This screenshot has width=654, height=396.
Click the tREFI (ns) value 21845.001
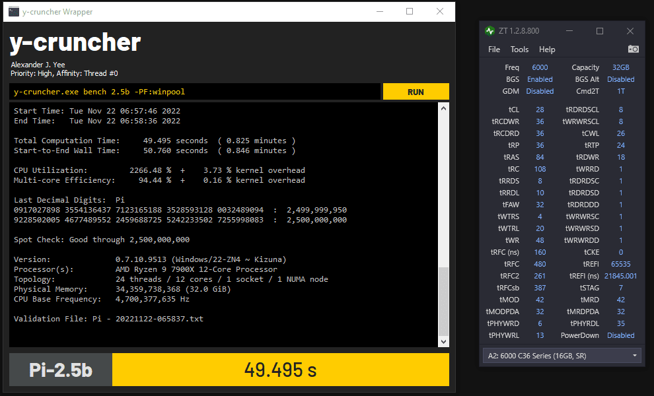click(x=620, y=276)
